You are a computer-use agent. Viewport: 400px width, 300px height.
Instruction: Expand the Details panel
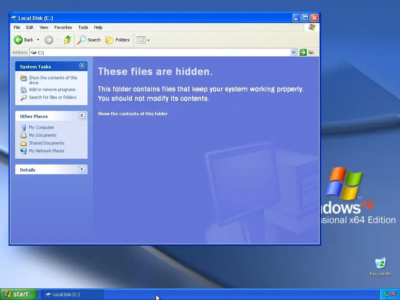(82, 169)
